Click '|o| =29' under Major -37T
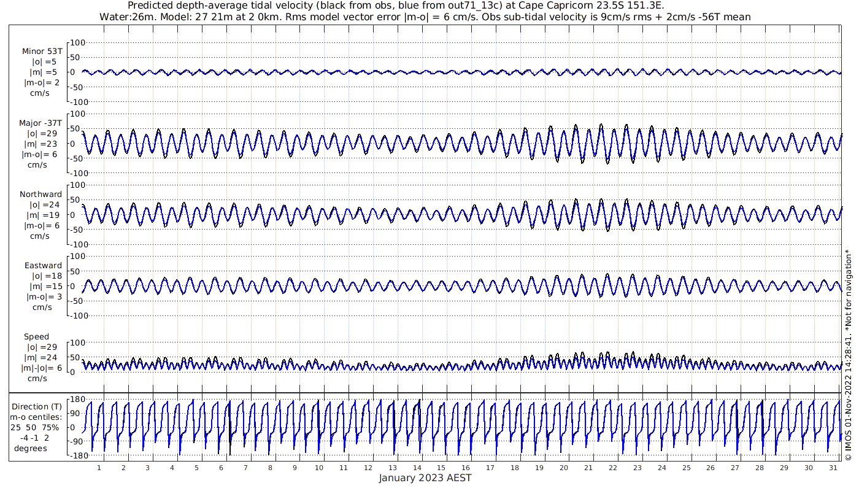Screen dimensions: 859x491 pos(42,133)
